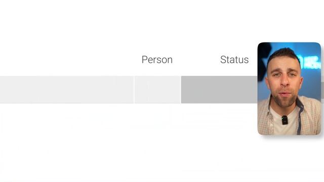Click the lavalier microphone in the video
The height and width of the screenshot is (182, 324).
285,120
